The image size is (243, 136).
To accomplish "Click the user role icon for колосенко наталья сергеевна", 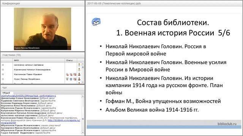I will point(79,65).
